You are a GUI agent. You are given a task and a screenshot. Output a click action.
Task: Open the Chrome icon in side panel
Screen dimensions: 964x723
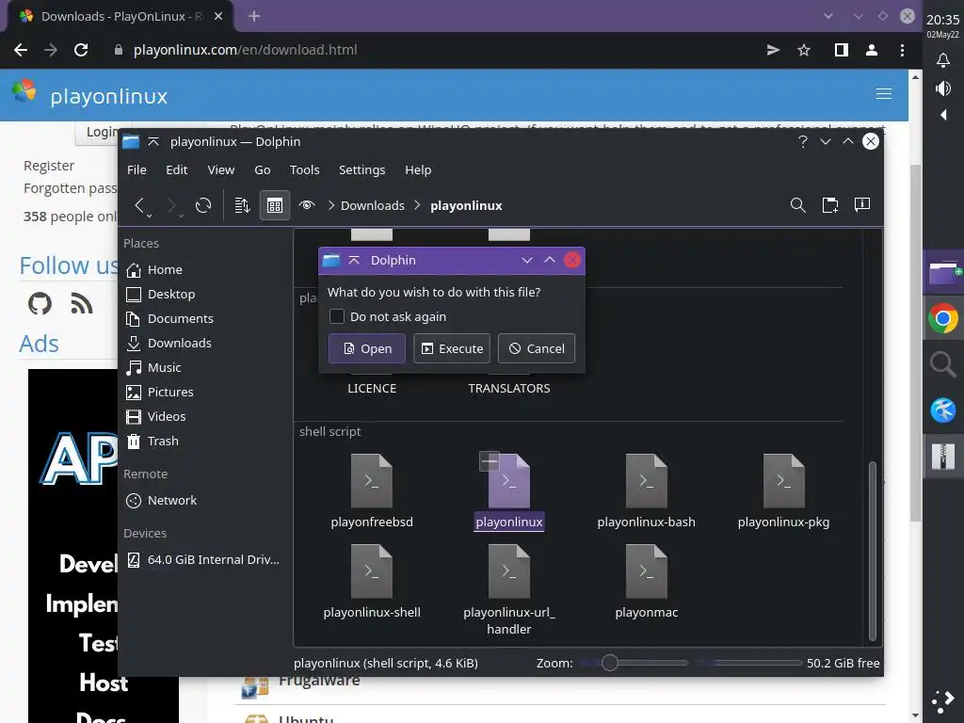[942, 318]
